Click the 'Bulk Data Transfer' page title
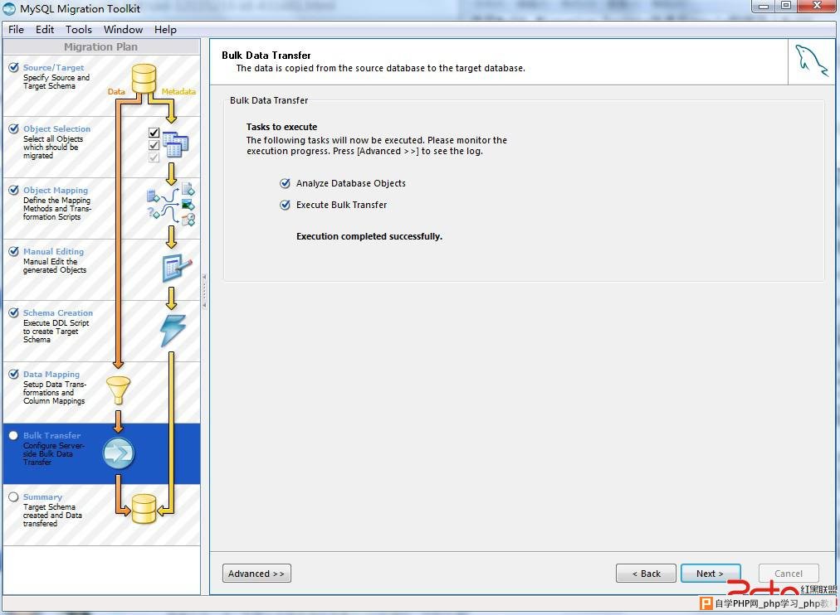 pyautogui.click(x=266, y=55)
